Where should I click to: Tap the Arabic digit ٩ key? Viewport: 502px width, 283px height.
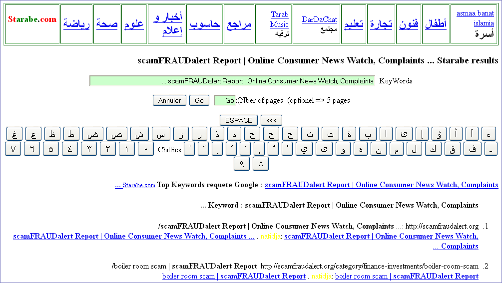pos(242,164)
